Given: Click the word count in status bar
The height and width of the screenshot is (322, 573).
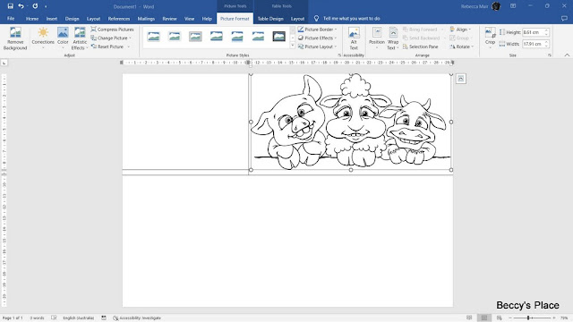Looking at the screenshot, I should pos(37,318).
